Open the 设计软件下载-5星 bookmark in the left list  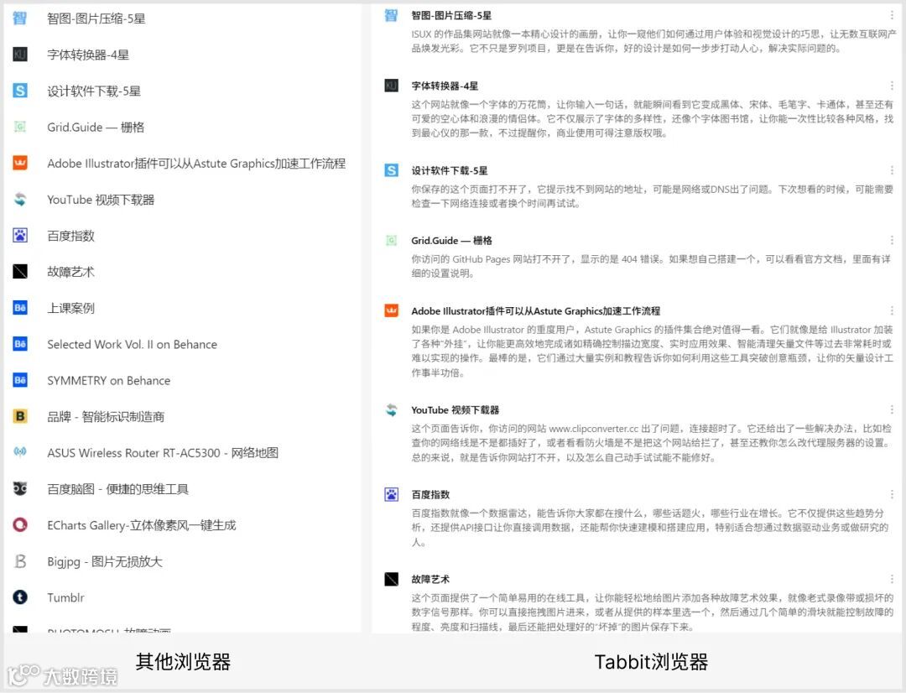(x=94, y=91)
